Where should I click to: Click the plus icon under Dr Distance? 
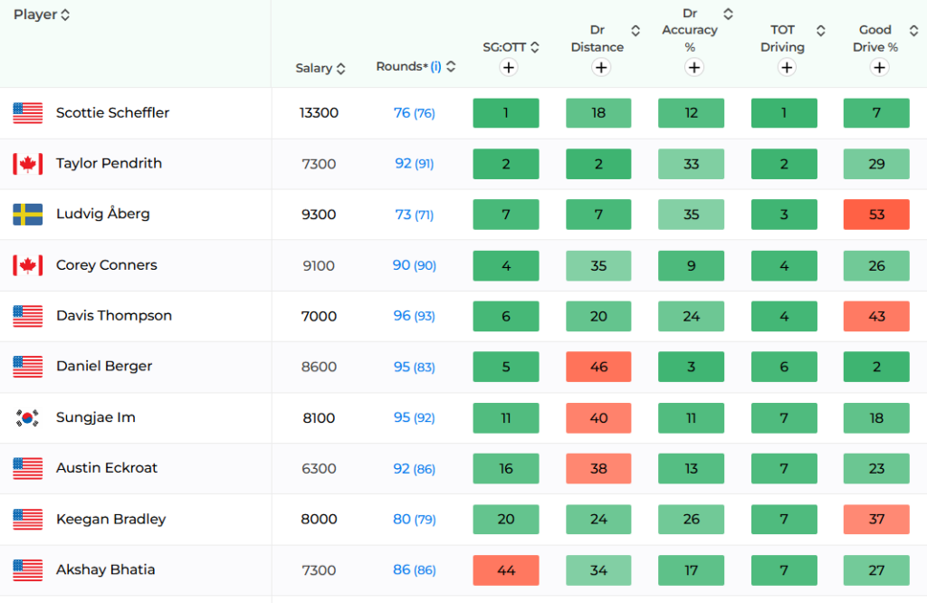601,67
